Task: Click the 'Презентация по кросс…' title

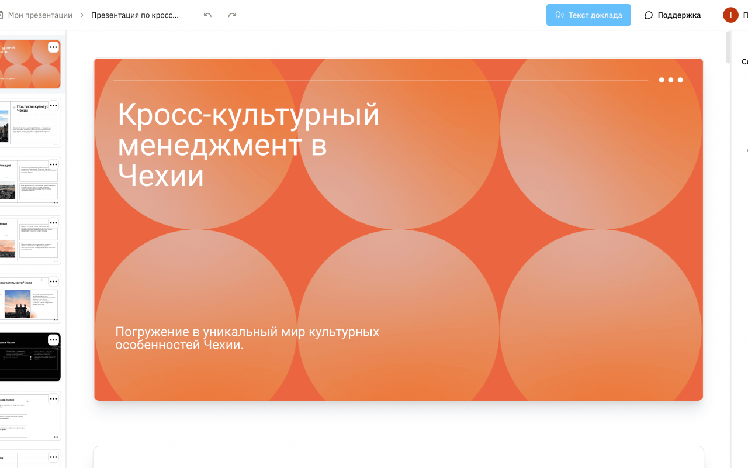Action: 135,15
